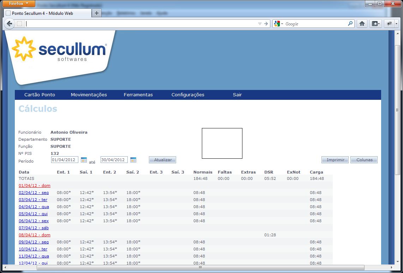Click the Extras column header
Viewport: 403px width, 273px height.
click(x=248, y=172)
